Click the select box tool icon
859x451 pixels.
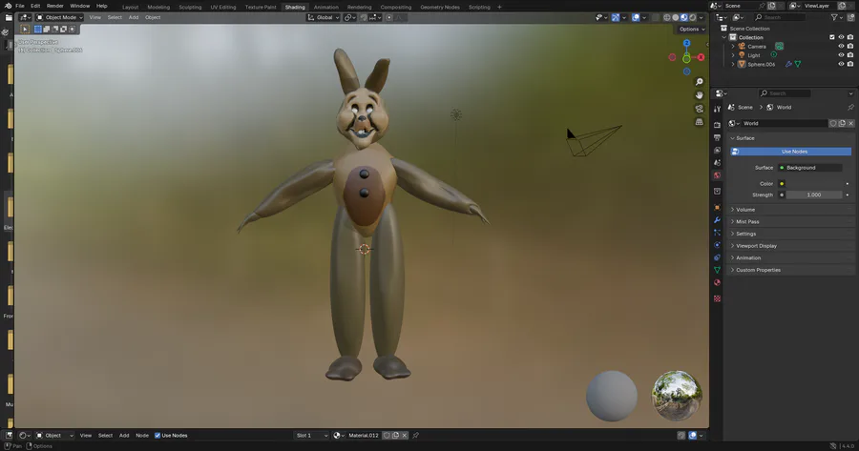coord(25,29)
